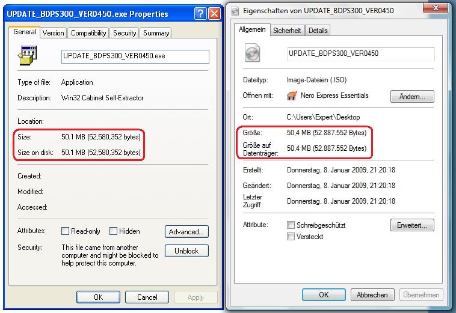Click the Advanced... button

[x=186, y=231]
